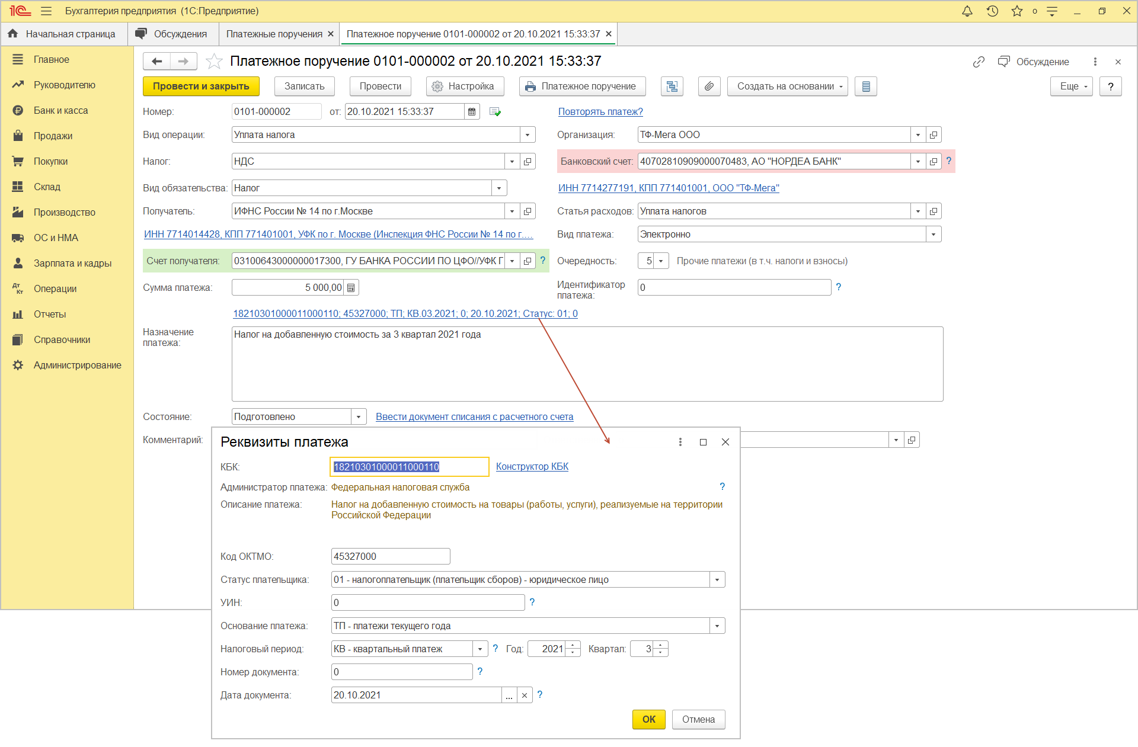Clear the document date field
The height and width of the screenshot is (747, 1138).
point(525,695)
